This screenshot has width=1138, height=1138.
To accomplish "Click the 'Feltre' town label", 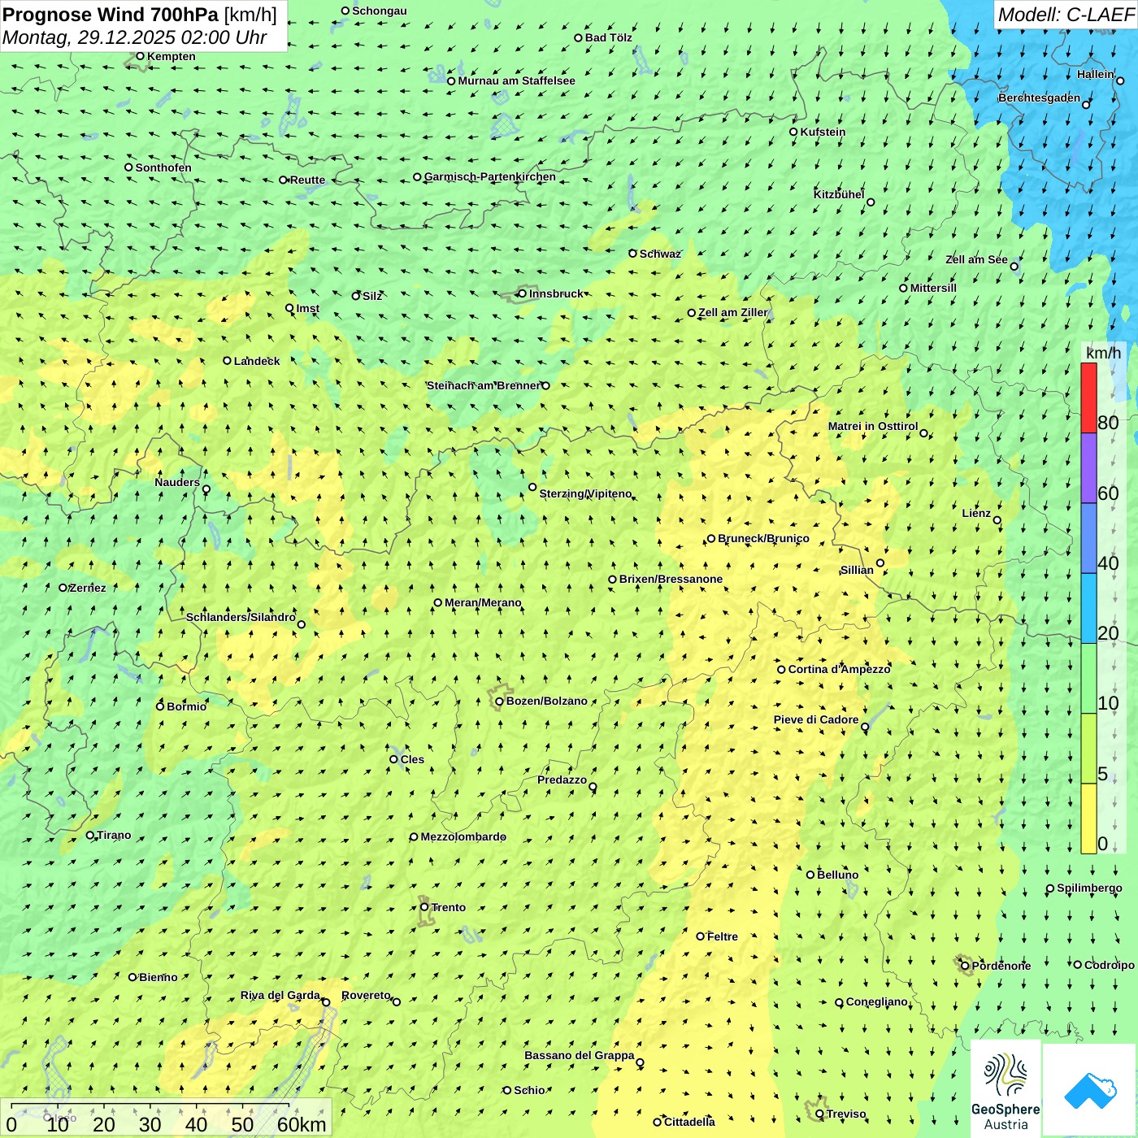I will [723, 936].
